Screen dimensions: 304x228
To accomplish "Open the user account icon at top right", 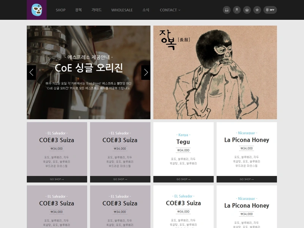I will point(237,10).
